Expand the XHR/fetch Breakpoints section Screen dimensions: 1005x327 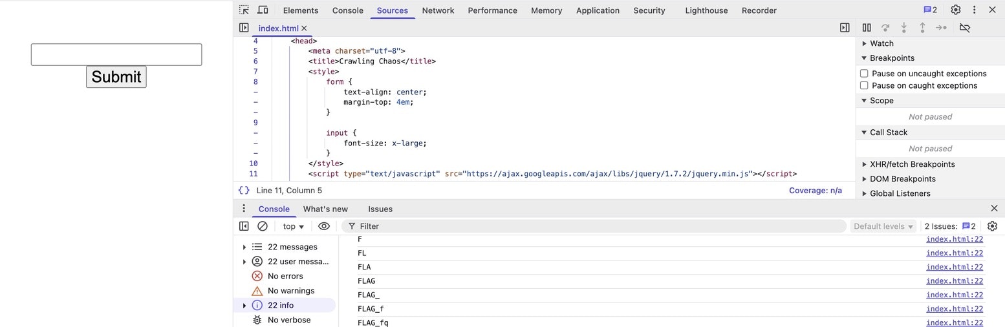tap(865, 164)
